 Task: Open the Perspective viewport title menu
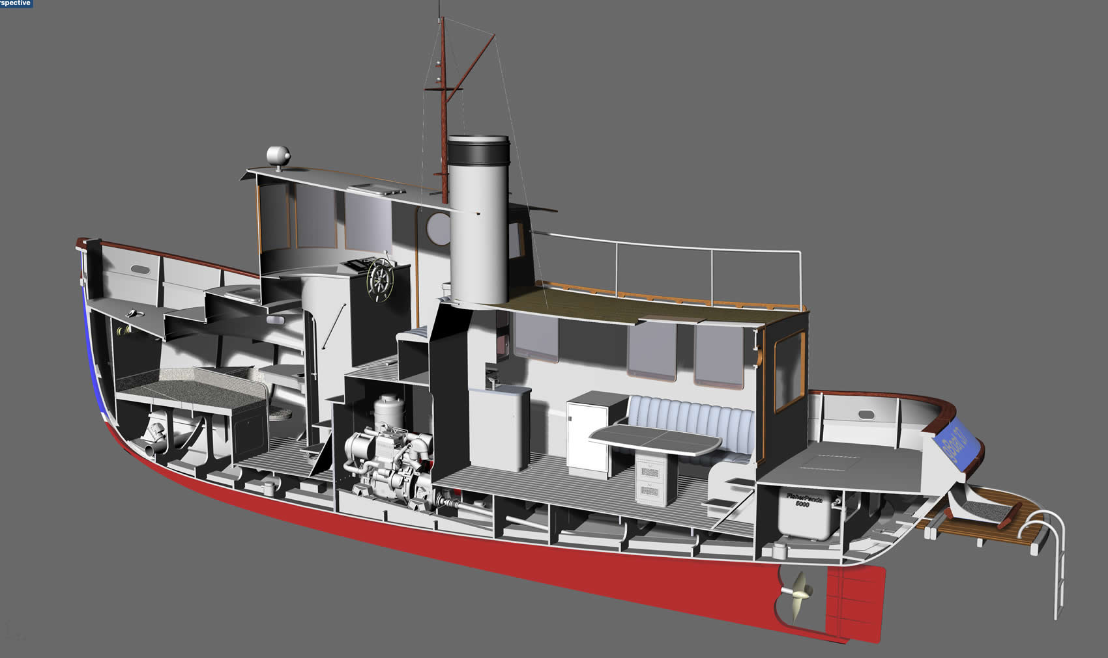[16, 3]
